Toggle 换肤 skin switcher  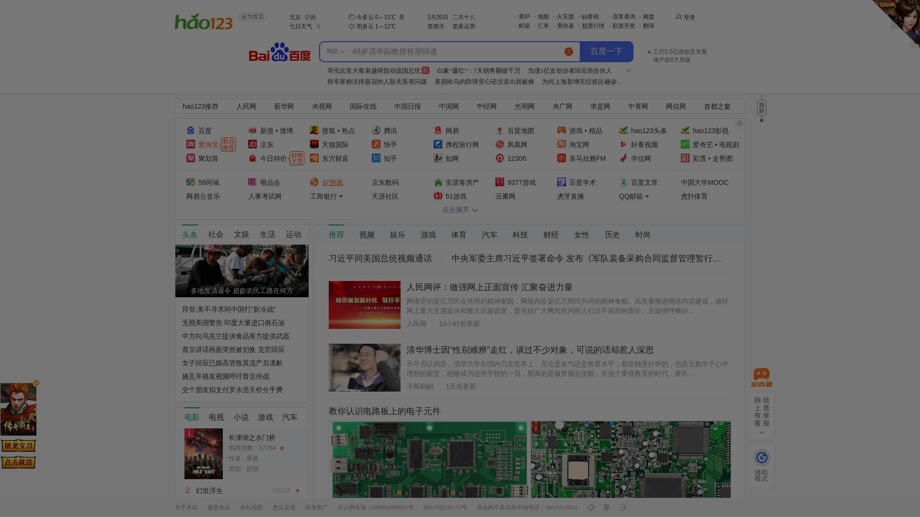[761, 108]
